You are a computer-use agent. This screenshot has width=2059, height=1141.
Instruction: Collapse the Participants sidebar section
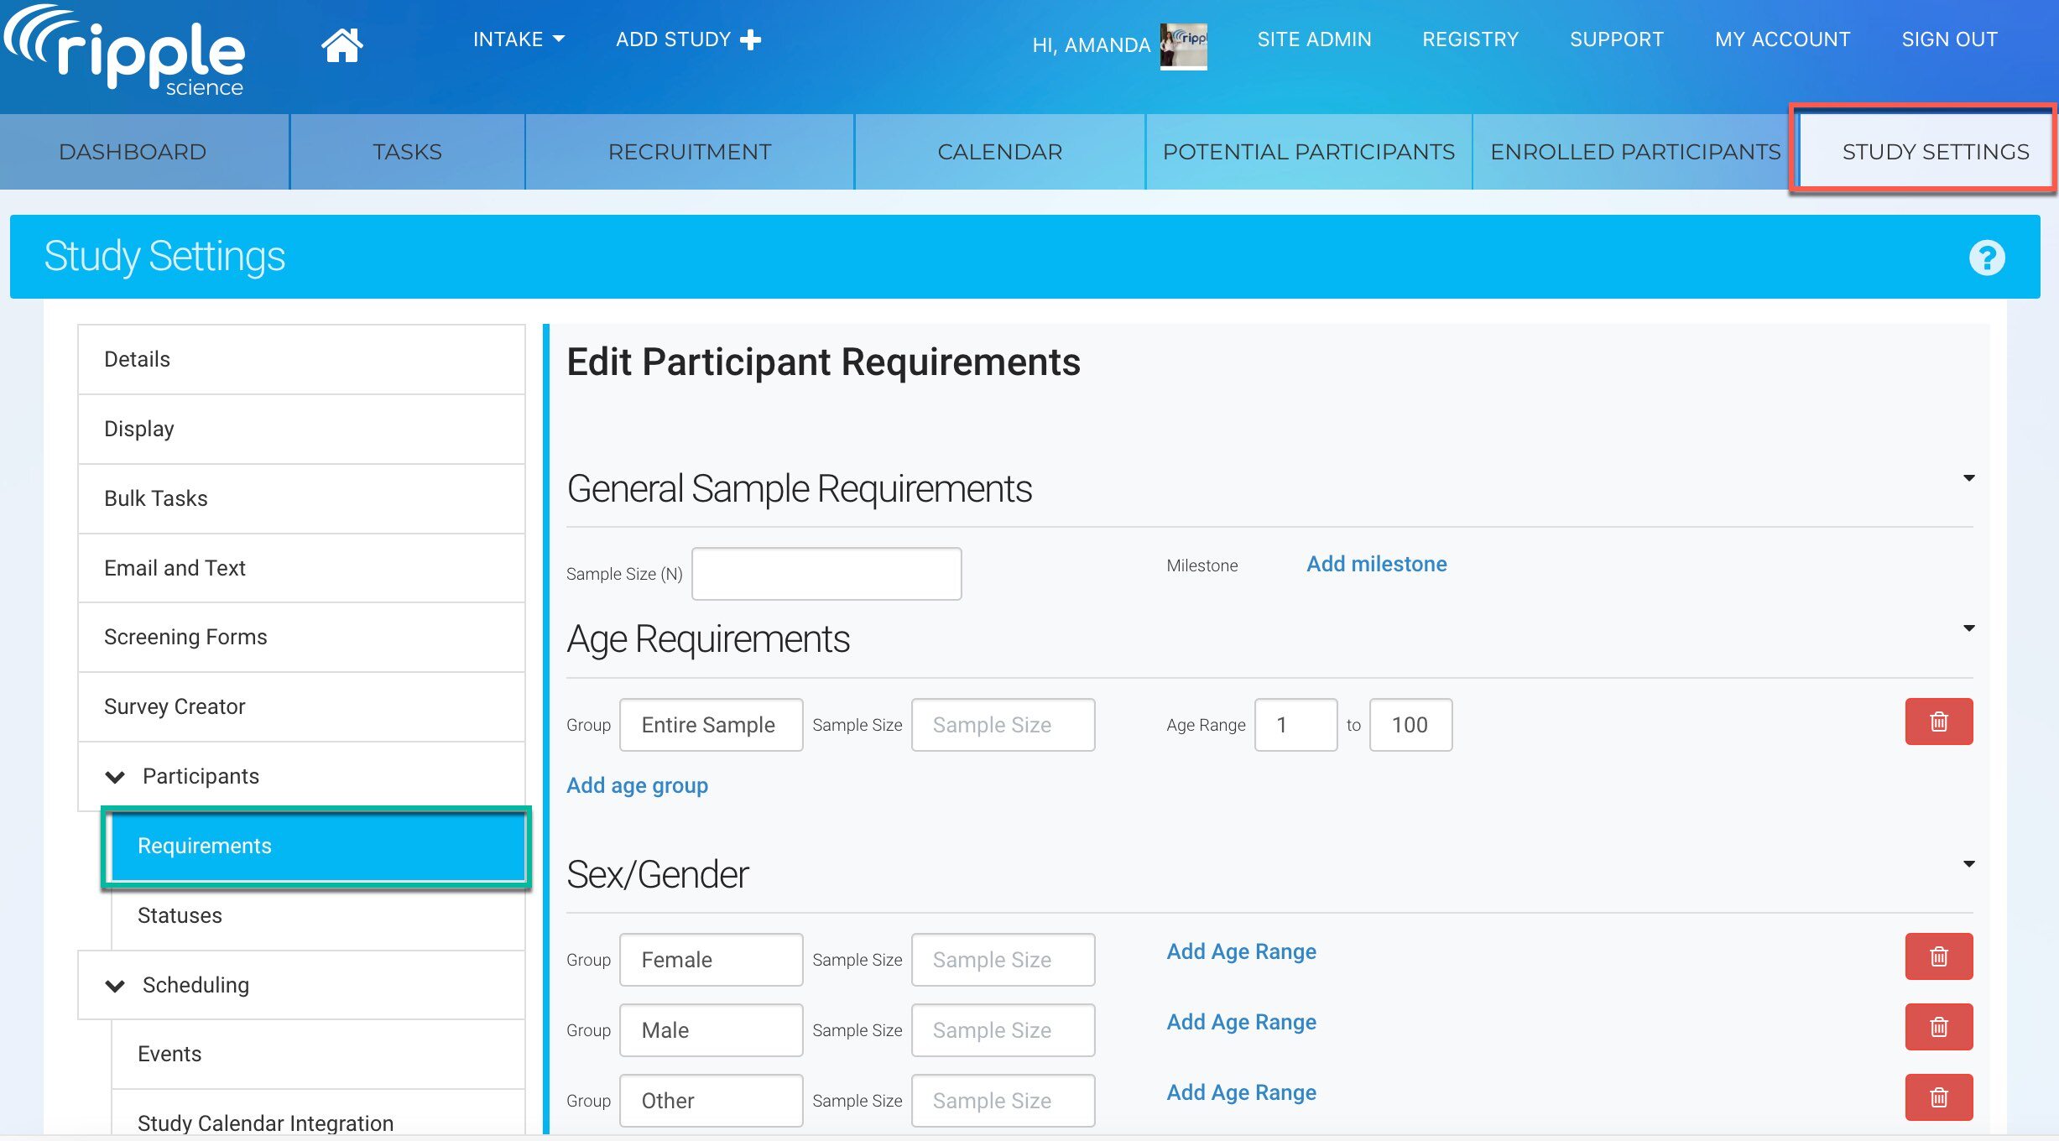tap(116, 777)
